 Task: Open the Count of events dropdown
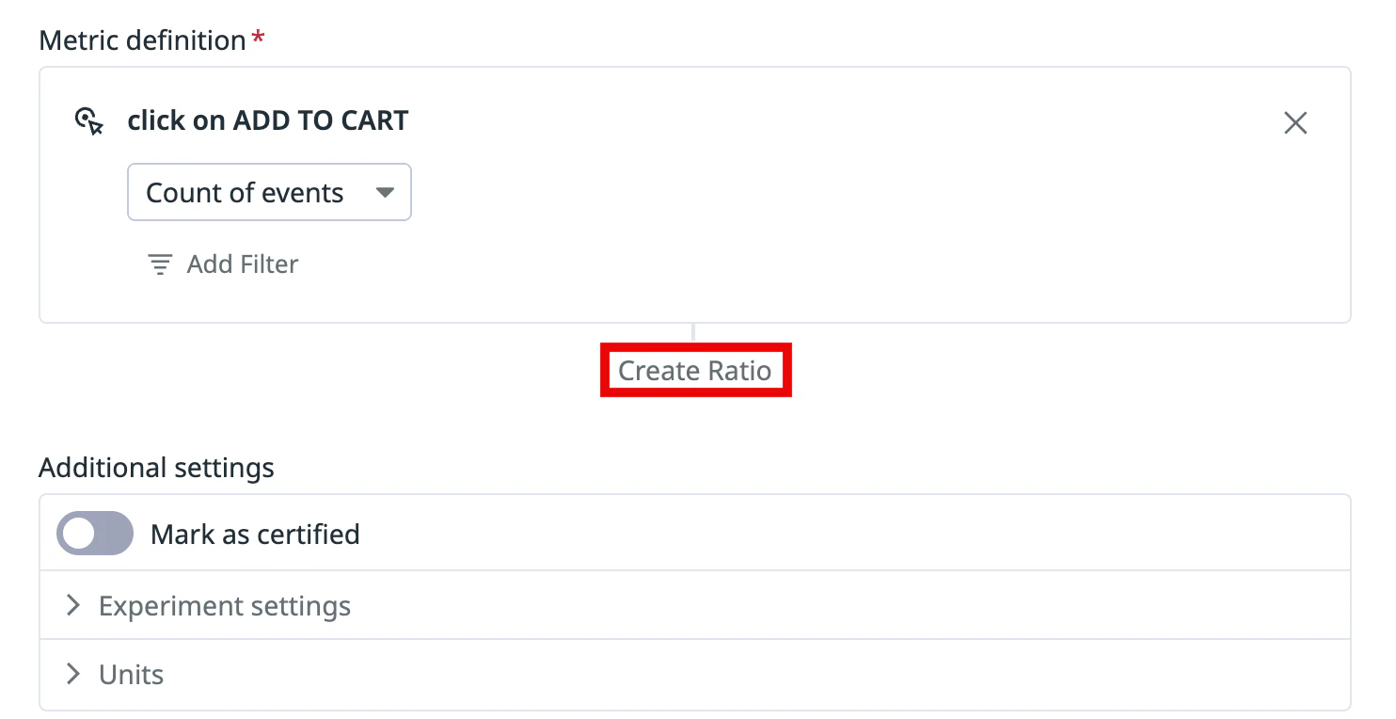[268, 193]
